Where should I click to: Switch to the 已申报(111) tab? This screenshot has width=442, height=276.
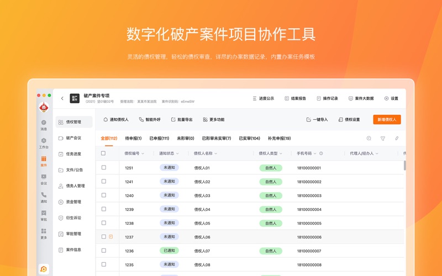click(x=159, y=139)
